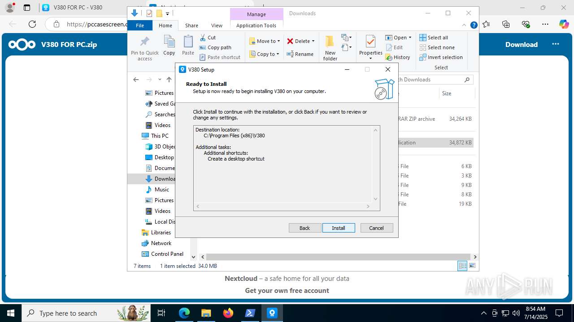
Task: Click the Copy icon in ribbon
Action: coord(169,46)
